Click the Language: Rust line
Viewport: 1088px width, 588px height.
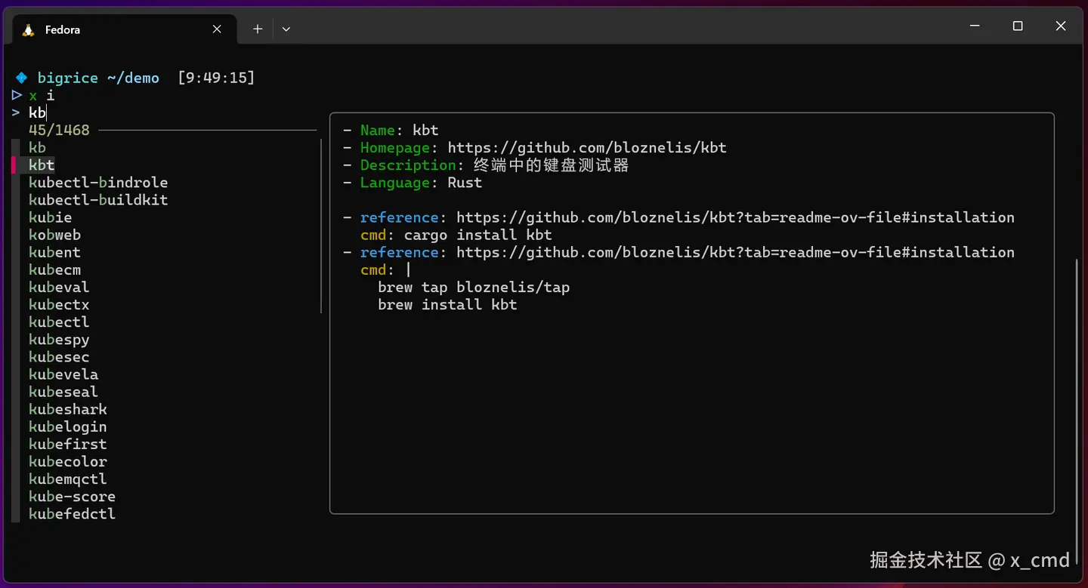click(413, 183)
